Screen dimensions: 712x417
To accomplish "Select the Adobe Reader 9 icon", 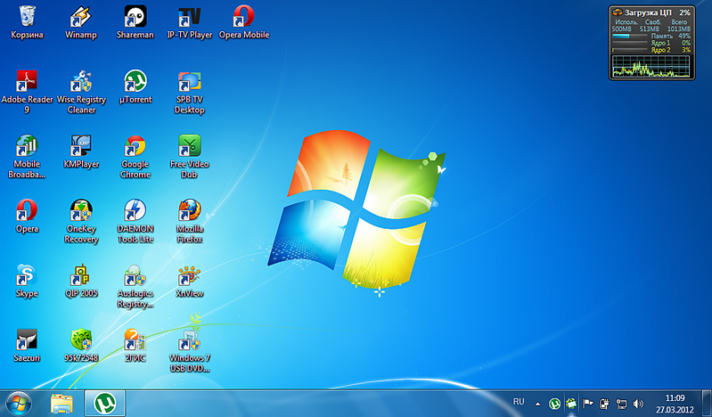I will pyautogui.click(x=27, y=82).
